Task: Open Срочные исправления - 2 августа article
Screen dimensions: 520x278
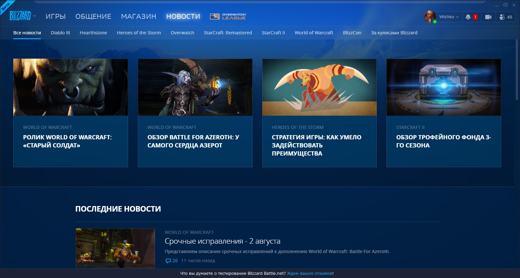Action: (222, 241)
